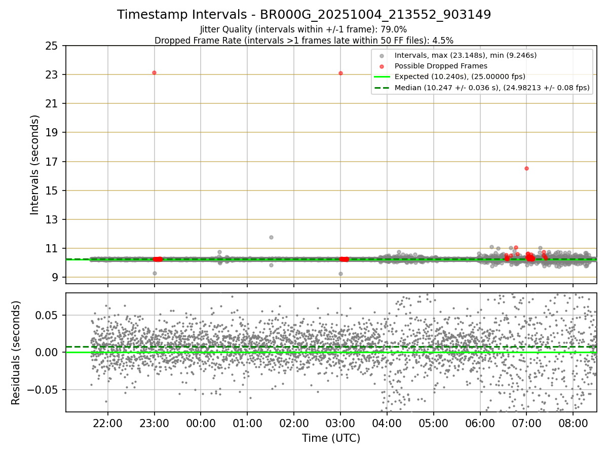This screenshot has width=608, height=456.
Task: Click the '23' y-axis tick label
Action: (52, 75)
